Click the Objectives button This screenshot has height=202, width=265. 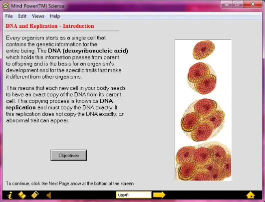click(68, 155)
